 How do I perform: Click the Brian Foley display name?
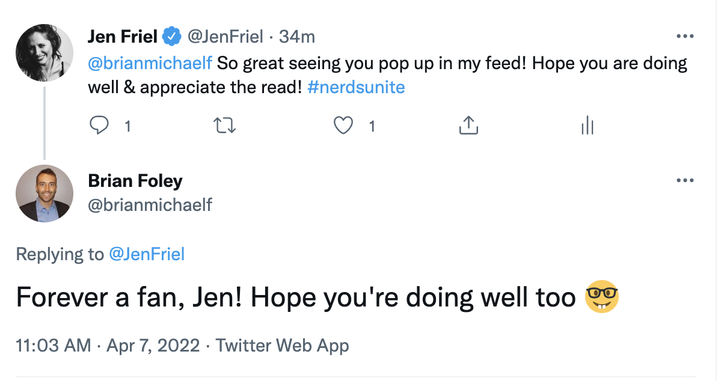135,180
